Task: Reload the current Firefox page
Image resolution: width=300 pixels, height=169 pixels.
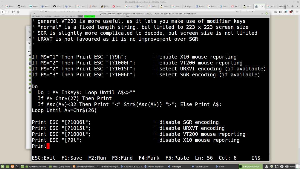Action: pos(13,12)
